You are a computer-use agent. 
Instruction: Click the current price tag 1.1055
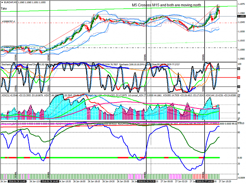241,16
